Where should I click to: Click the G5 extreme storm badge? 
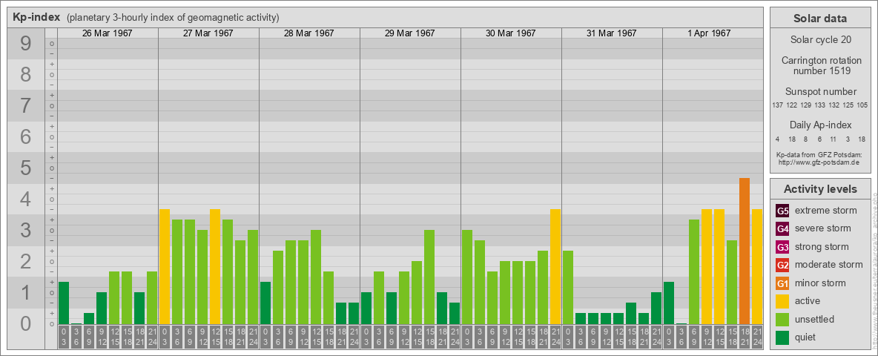coord(782,211)
